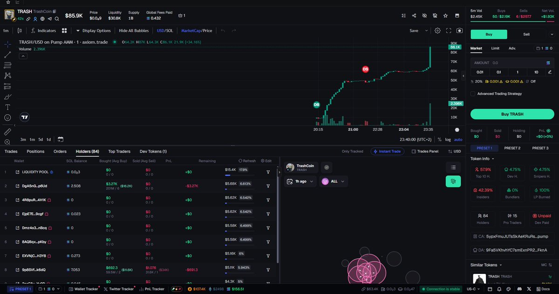559x294 pixels.
Task: Open the Top Traders tab
Action: [119, 151]
